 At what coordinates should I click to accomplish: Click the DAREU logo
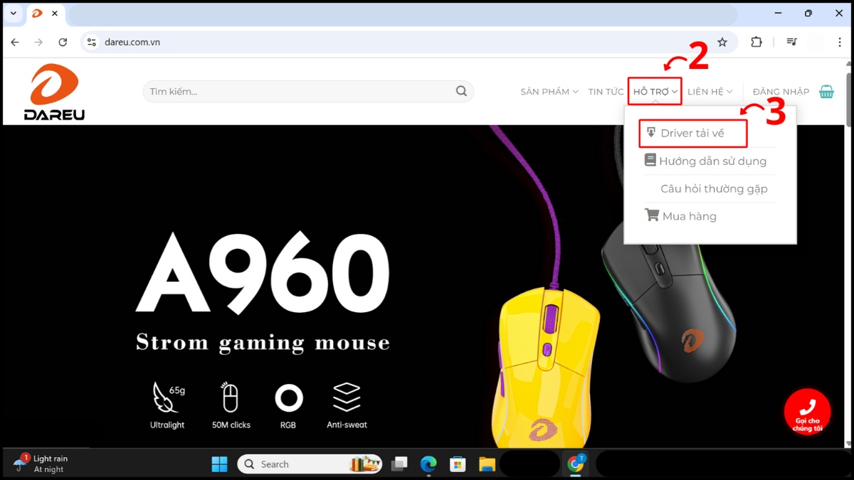[54, 92]
